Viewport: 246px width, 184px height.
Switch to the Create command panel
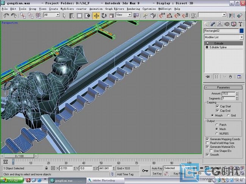[x=206, y=24]
